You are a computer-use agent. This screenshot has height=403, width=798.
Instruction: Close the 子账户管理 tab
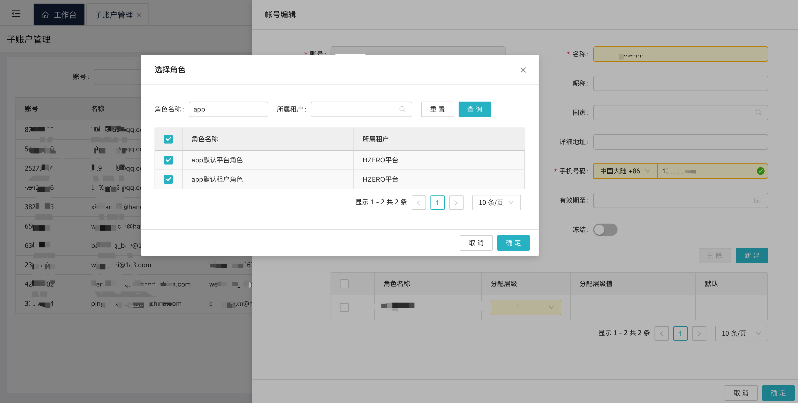139,15
